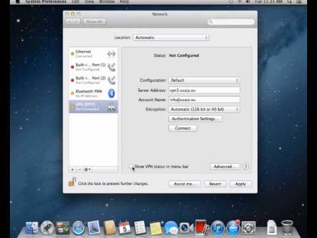Open the gear action menu under services
The image size is (317, 238).
tap(87, 169)
